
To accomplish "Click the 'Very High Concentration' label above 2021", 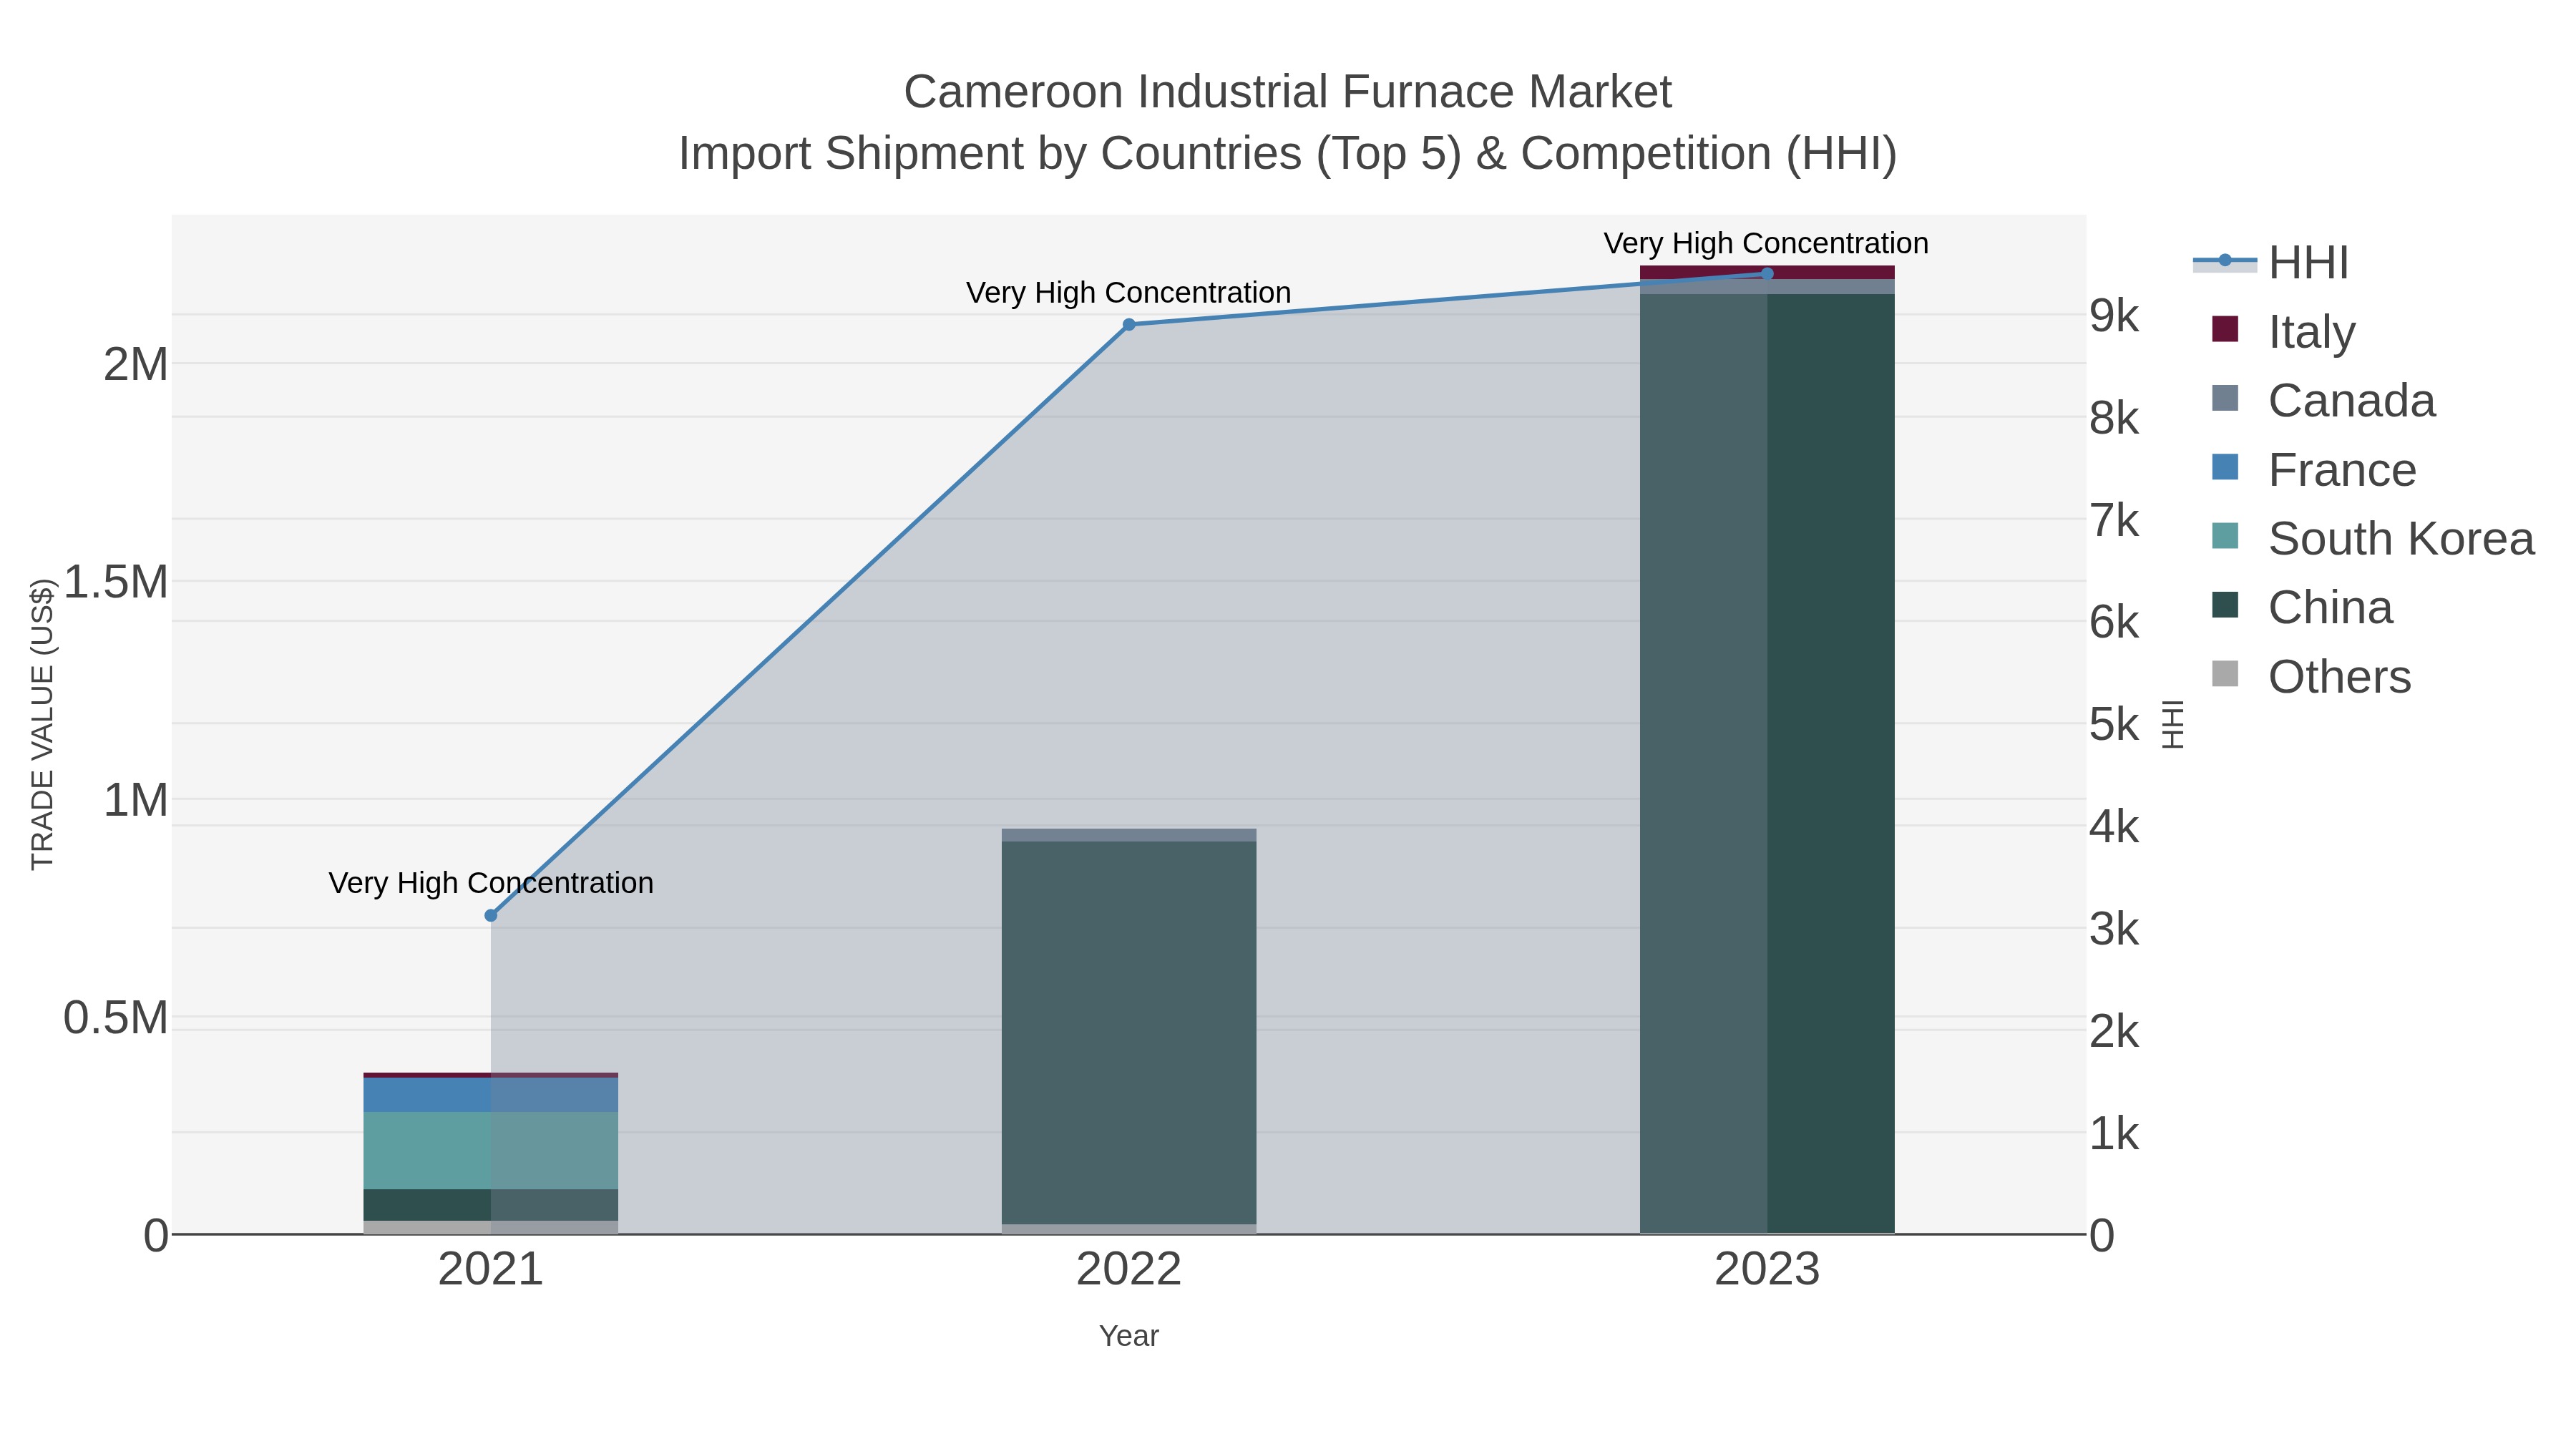I will (491, 883).
